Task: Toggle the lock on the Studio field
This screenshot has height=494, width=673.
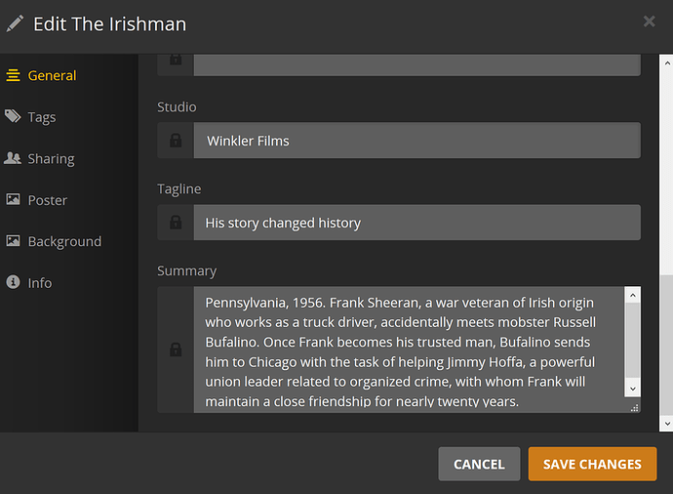Action: (x=176, y=141)
